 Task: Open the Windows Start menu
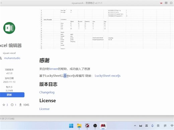[71, 126]
